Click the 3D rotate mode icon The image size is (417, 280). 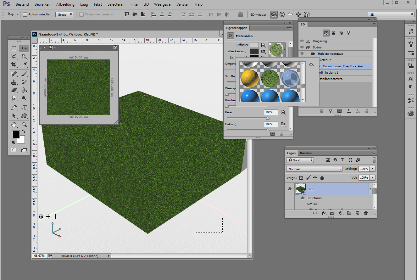coord(274,14)
